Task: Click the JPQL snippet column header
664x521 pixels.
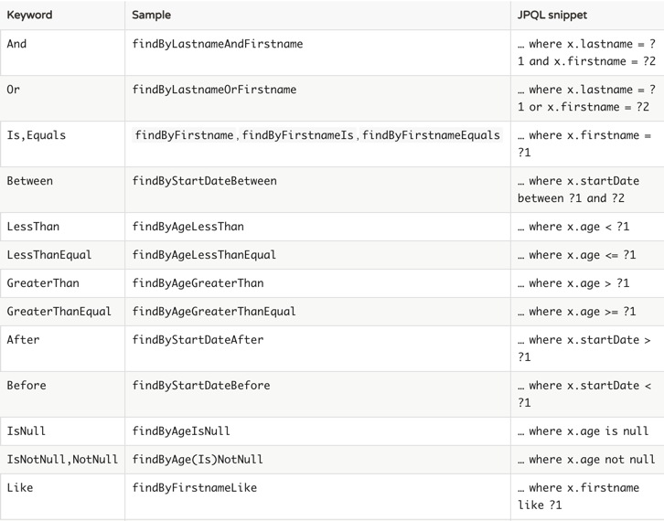Action: point(552,15)
